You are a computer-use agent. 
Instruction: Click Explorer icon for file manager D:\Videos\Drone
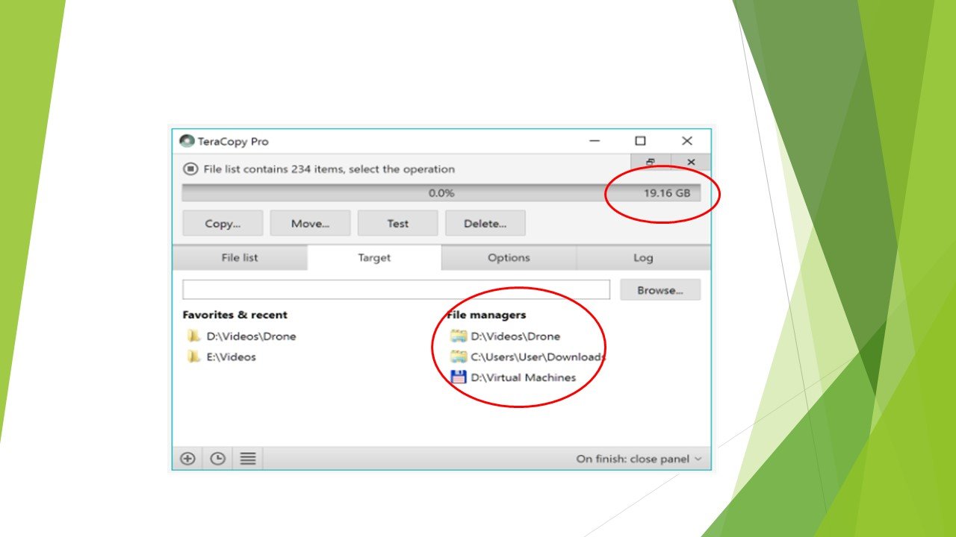click(x=459, y=336)
